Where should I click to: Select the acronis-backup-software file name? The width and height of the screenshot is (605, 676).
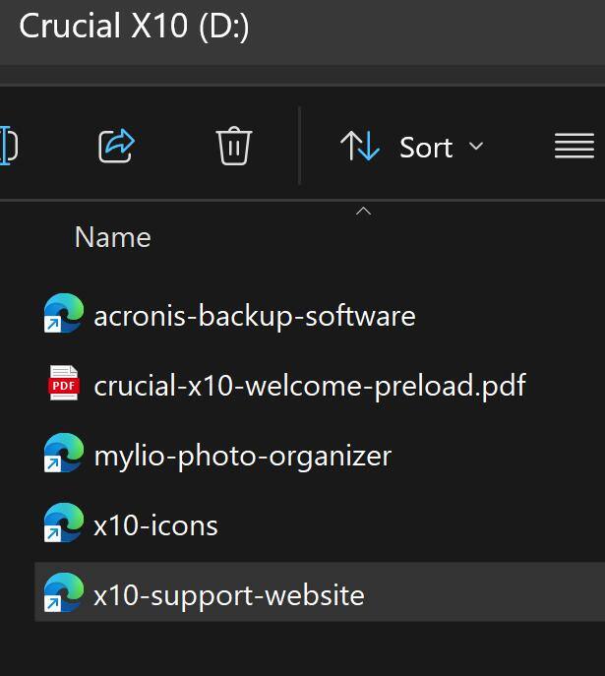(x=254, y=316)
